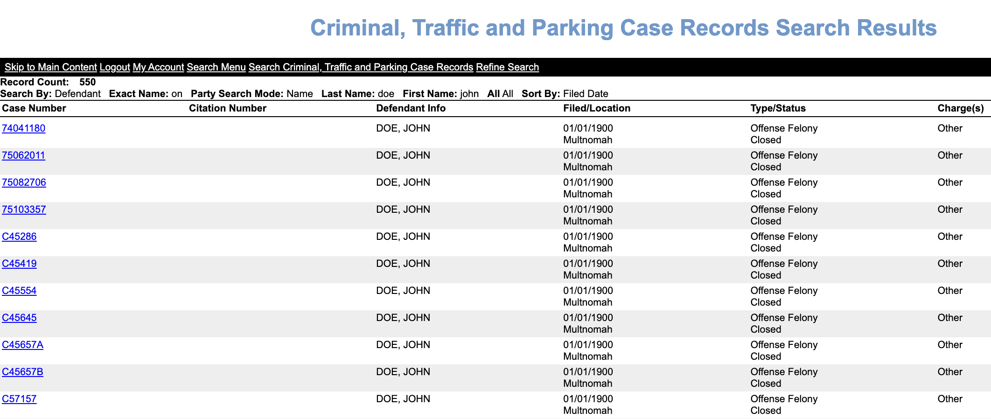The width and height of the screenshot is (991, 419).
Task: Log out using the Logout link
Action: click(x=115, y=67)
